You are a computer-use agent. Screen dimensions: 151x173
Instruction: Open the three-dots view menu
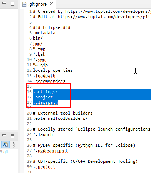14,145
